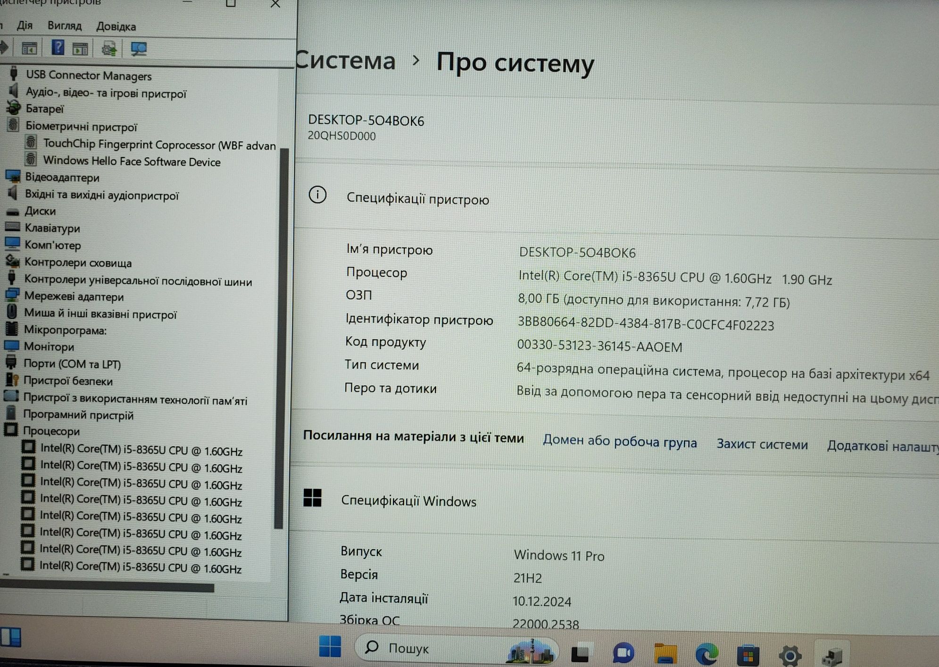The image size is (939, 667).
Task: Select Контролери універсальної послідовної шини category
Action: (x=138, y=281)
